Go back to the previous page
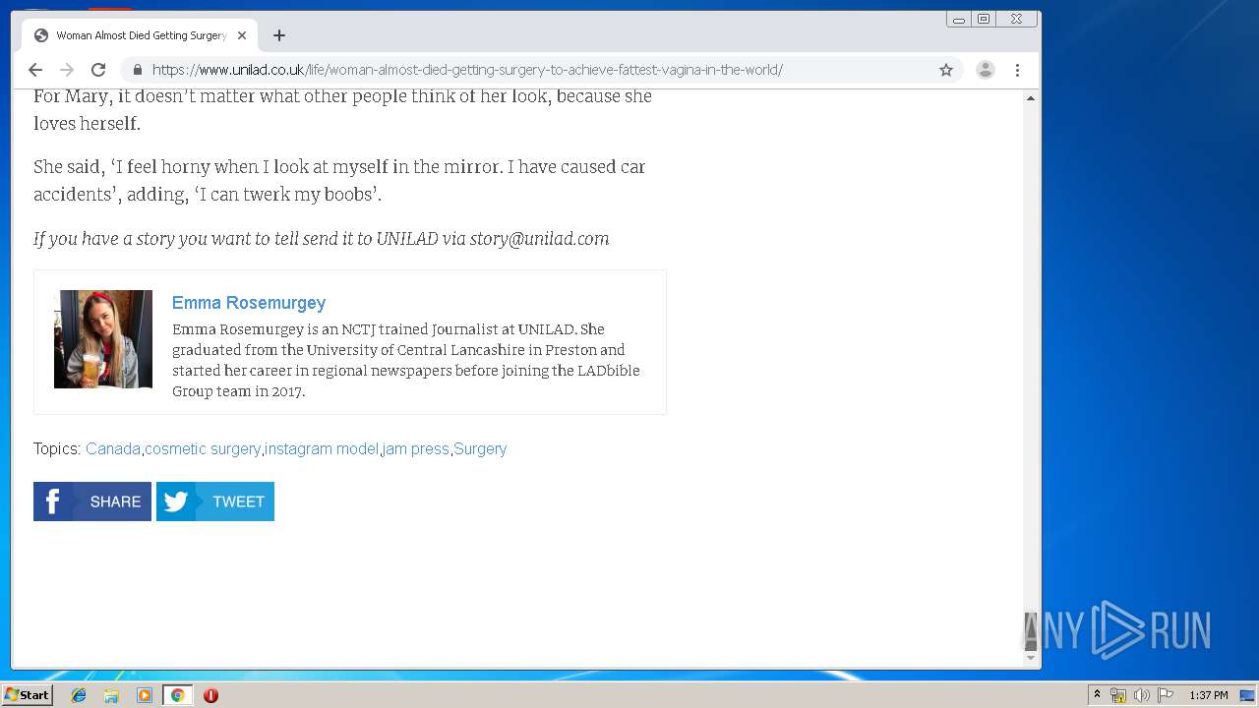 [x=35, y=70]
